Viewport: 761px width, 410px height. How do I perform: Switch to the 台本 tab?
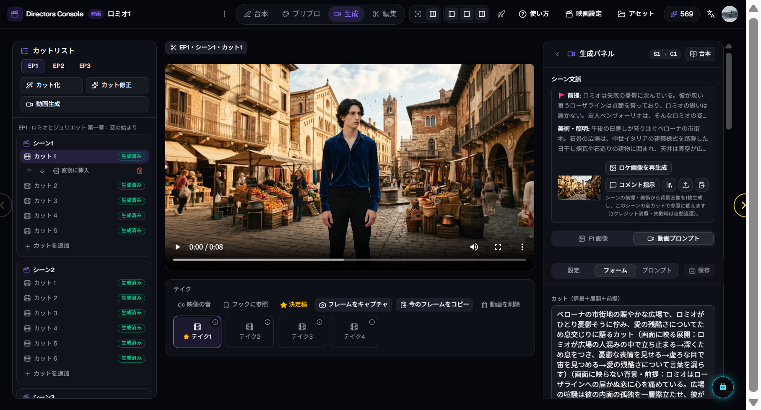pyautogui.click(x=256, y=14)
